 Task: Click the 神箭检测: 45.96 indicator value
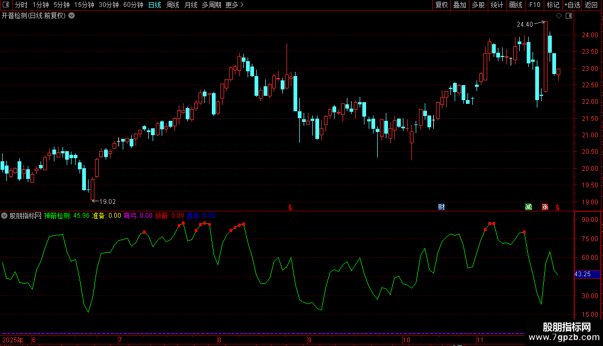(x=67, y=216)
